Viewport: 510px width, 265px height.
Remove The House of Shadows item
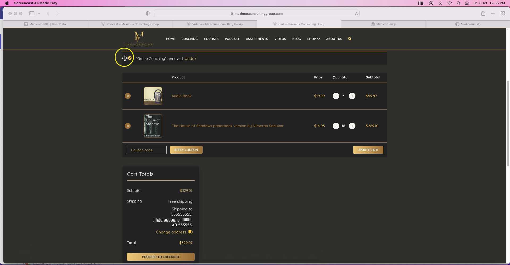(128, 126)
